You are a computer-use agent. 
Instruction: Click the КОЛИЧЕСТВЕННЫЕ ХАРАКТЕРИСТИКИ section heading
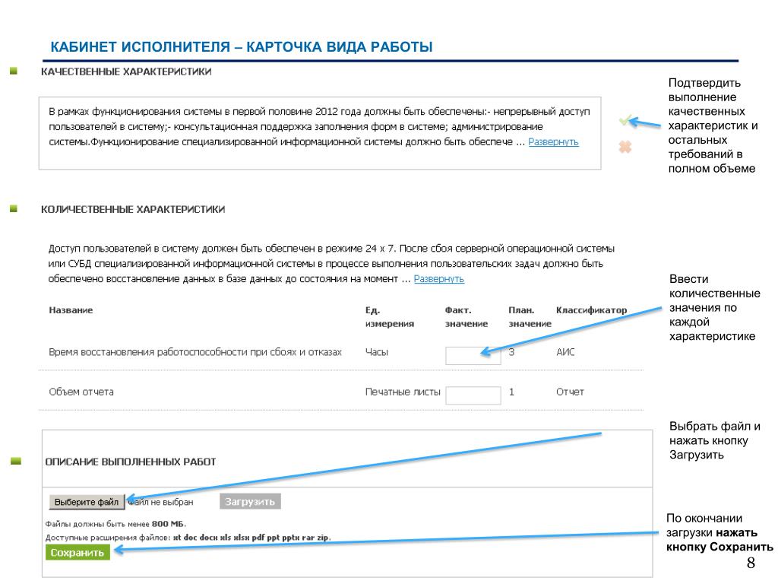[x=133, y=210]
